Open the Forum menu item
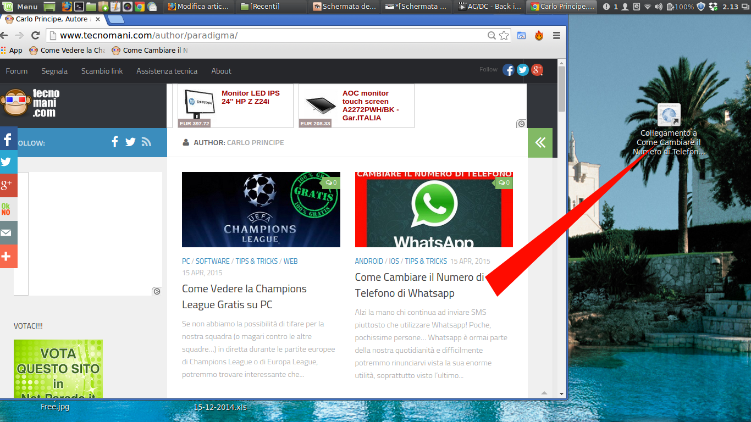Image resolution: width=751 pixels, height=422 pixels. point(16,71)
